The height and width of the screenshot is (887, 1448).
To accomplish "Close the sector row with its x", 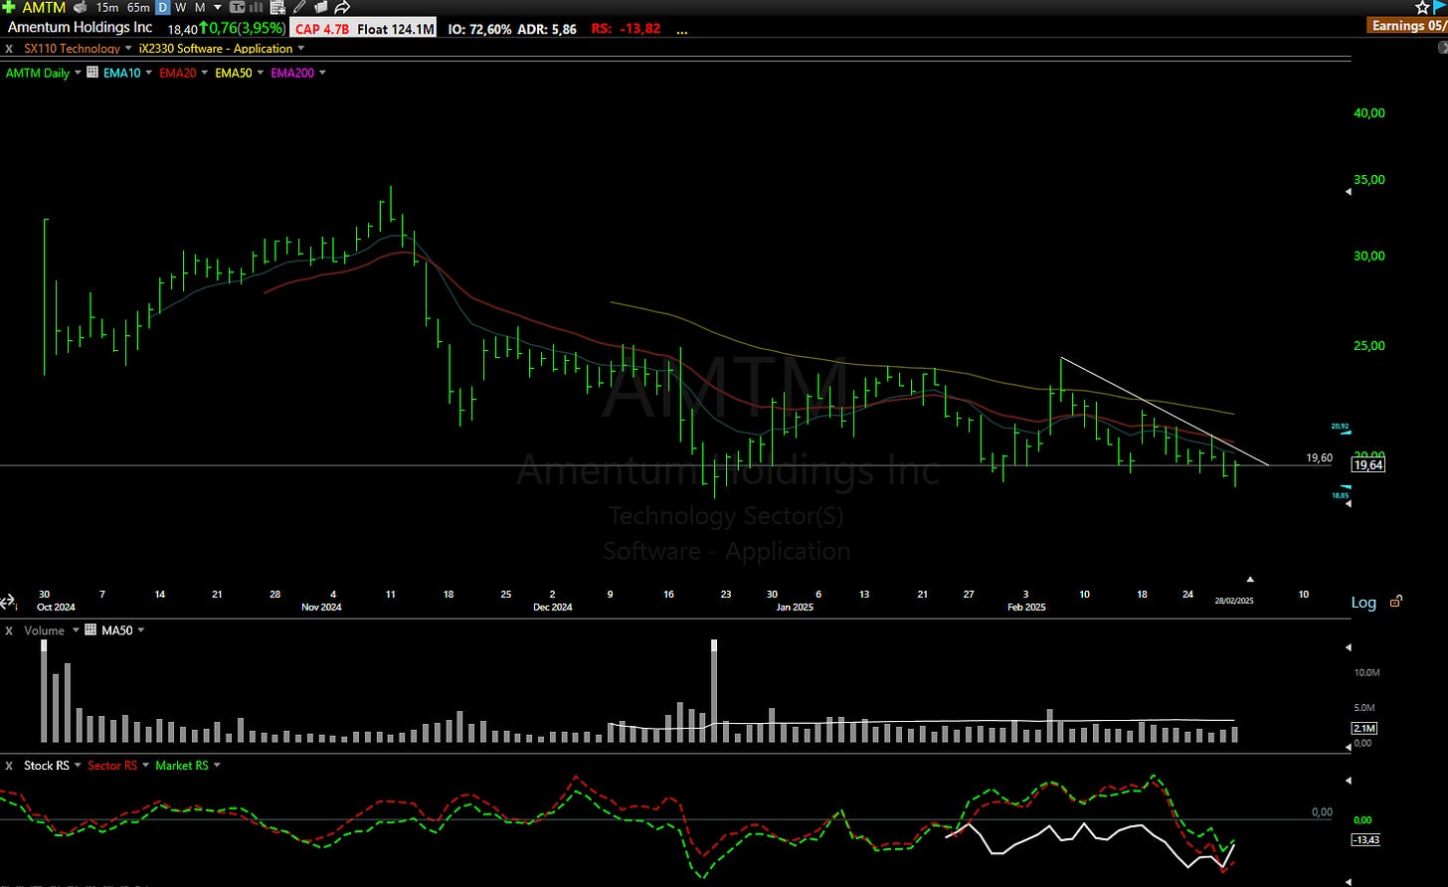I will tap(9, 49).
